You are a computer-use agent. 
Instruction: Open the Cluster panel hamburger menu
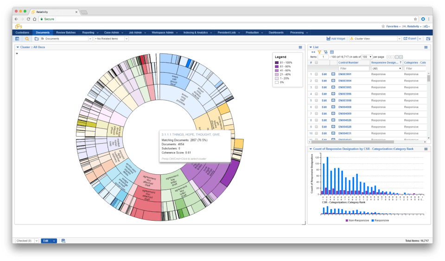tap(300, 47)
